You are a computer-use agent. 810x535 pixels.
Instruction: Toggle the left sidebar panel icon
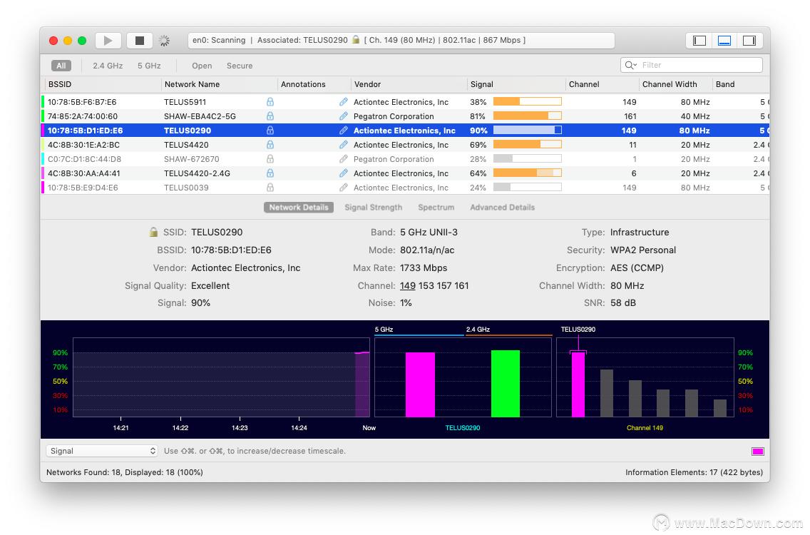[699, 41]
